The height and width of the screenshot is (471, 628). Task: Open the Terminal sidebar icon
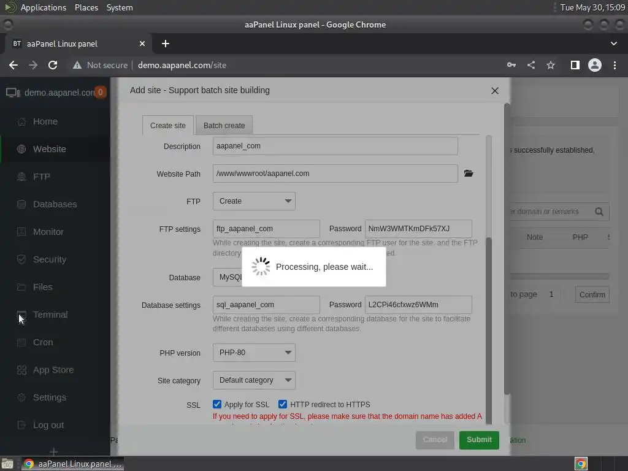(x=21, y=315)
